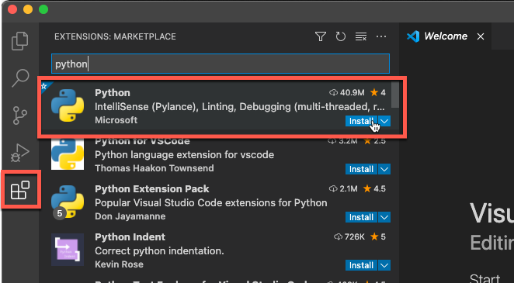This screenshot has height=283, width=514.
Task: Expand install options for Python Indent
Action: coord(384,265)
